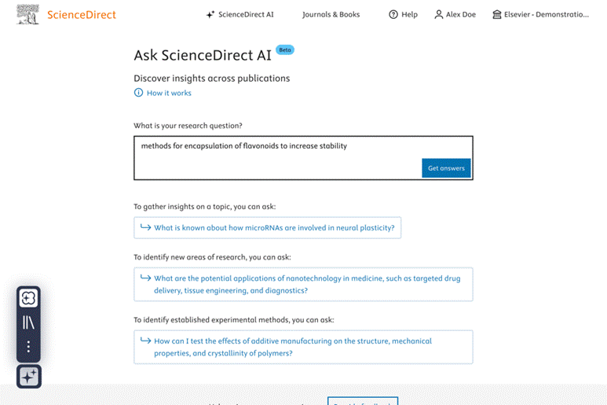Click the sparkle icon beside ScienceDirect AI

[210, 15]
